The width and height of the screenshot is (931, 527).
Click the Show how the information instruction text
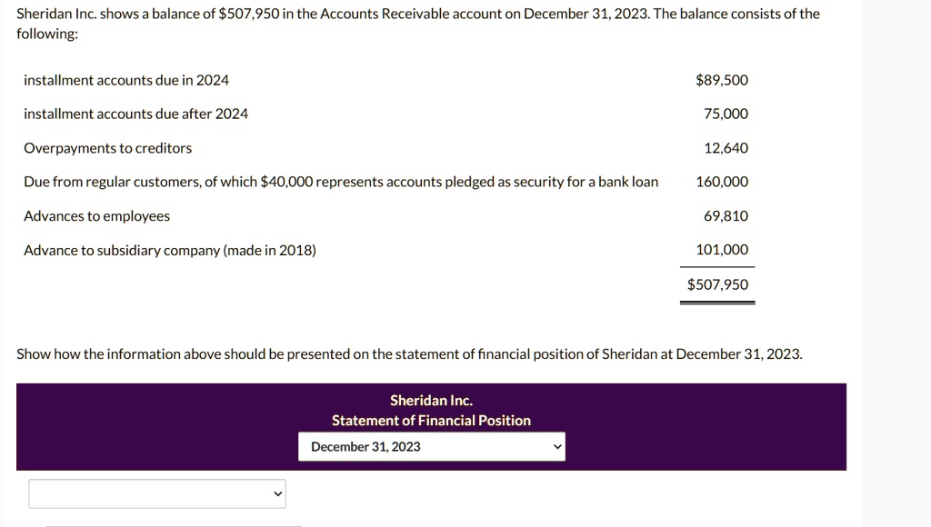[x=410, y=354]
